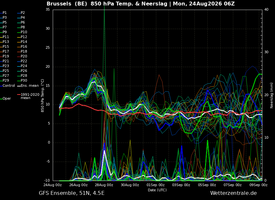The height and width of the screenshot is (200, 275).
Task: Click the P13 legend label
Action: [5, 42]
